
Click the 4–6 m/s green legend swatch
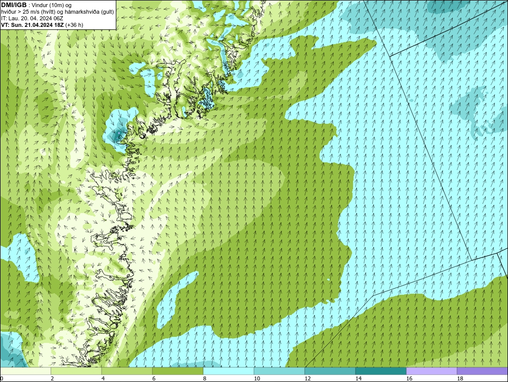pos(127,371)
